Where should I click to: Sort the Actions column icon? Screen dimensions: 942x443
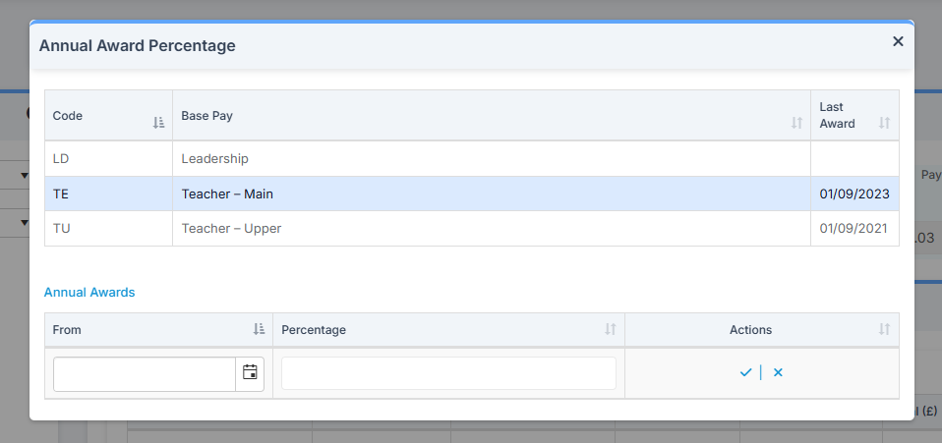[884, 330]
